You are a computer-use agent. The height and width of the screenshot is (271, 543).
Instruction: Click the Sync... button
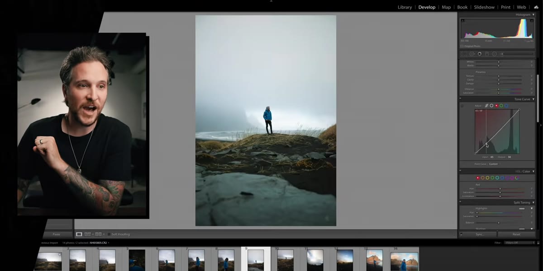(480, 234)
